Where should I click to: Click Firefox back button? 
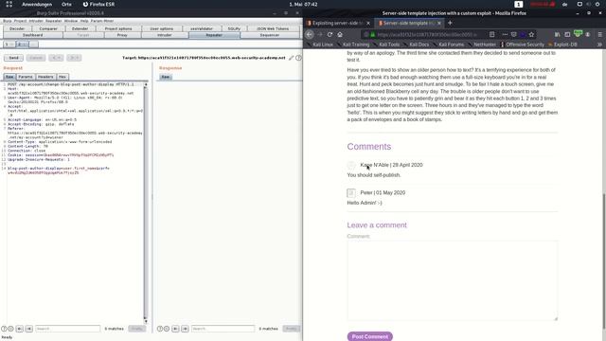[x=310, y=34]
